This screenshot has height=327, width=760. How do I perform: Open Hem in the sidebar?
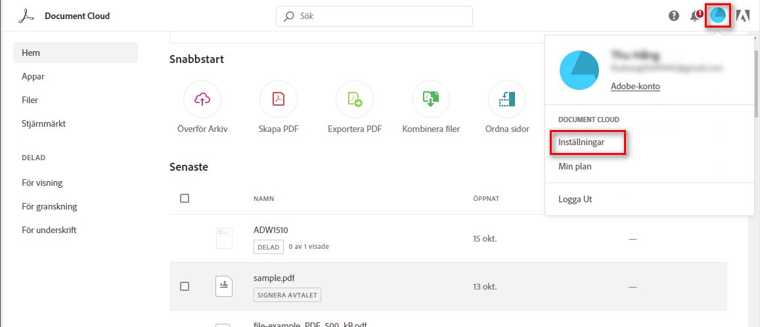tap(76, 53)
